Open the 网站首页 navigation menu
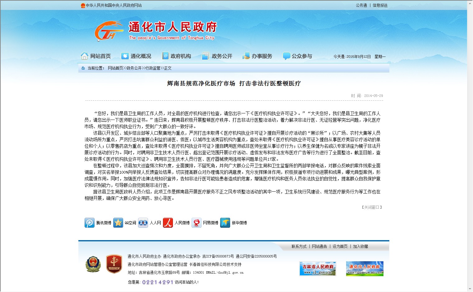Image resolution: width=473 pixels, height=292 pixels. (96, 56)
